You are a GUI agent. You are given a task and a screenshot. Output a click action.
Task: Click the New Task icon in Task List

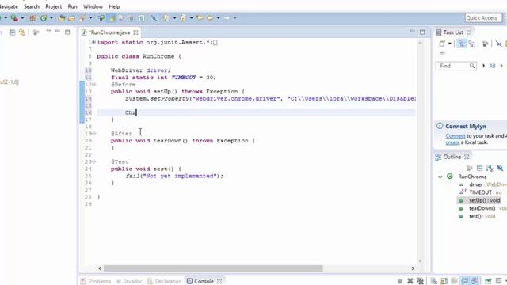[442, 44]
